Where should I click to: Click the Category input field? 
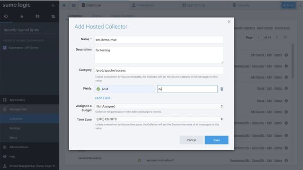159,70
